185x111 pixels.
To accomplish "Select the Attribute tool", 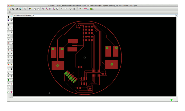I will [x=11, y=84].
